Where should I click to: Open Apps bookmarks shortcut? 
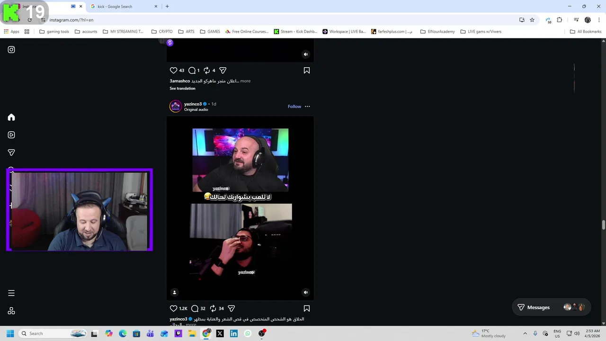coord(11,32)
